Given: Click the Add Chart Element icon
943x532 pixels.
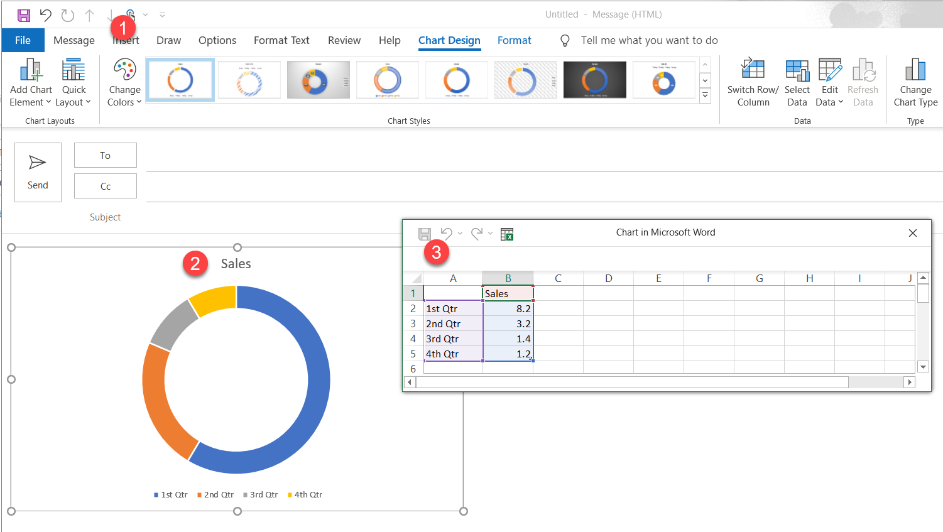Looking at the screenshot, I should pos(30,69).
